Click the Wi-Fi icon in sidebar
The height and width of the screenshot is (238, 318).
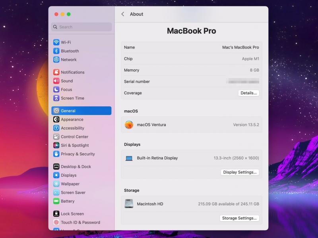[x=56, y=42]
